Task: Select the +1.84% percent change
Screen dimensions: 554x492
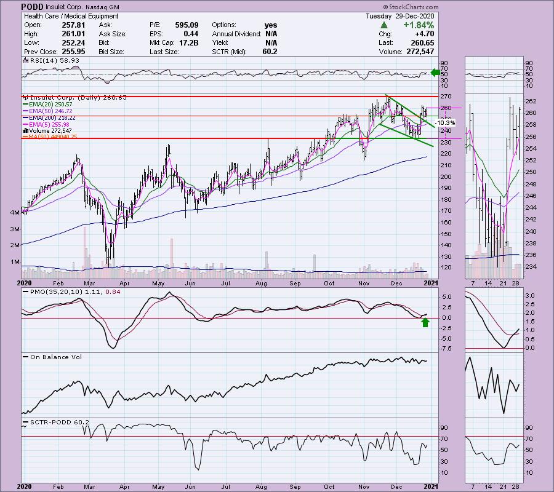Action: 419,25
